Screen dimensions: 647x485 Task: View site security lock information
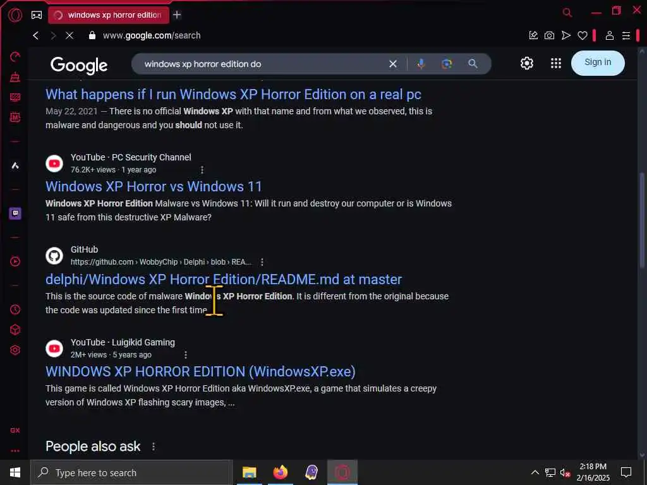click(x=92, y=35)
